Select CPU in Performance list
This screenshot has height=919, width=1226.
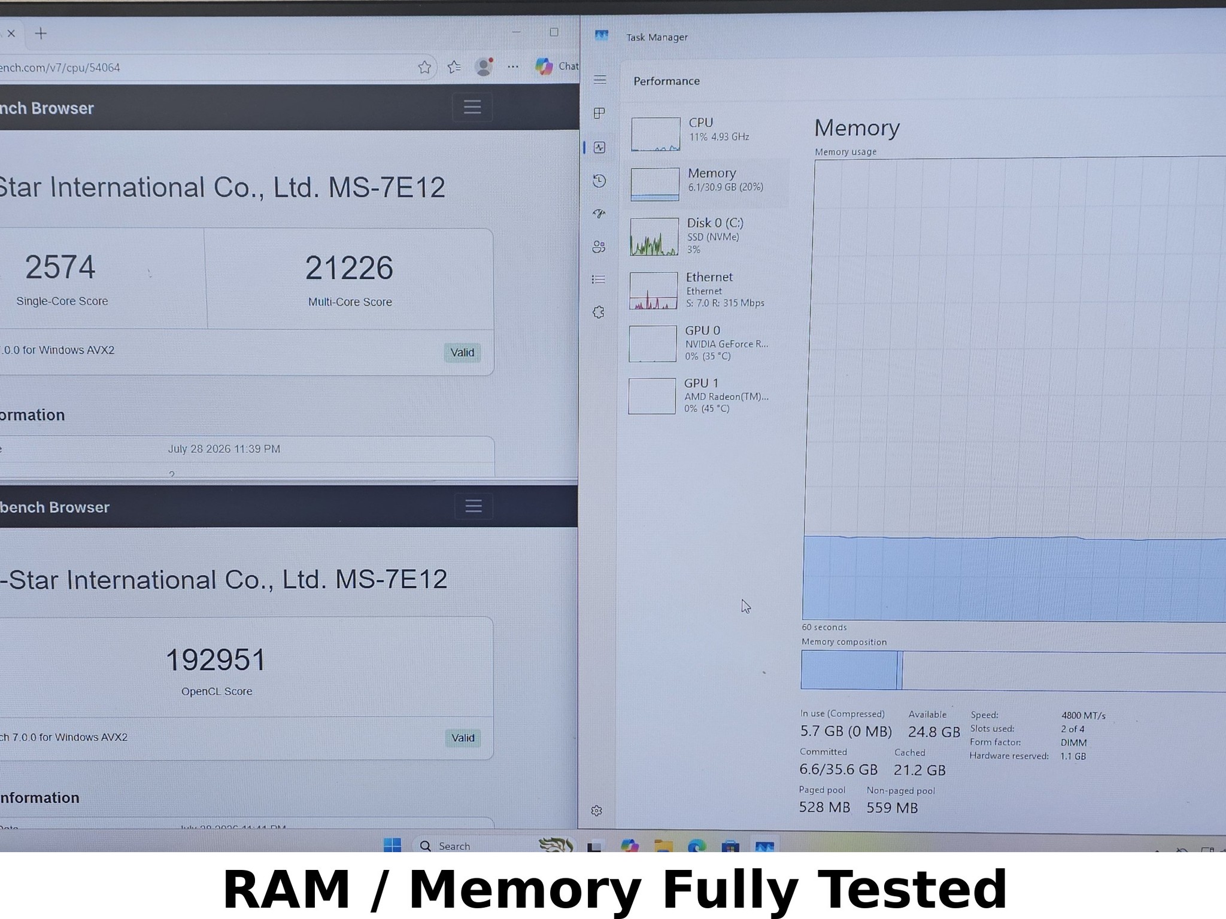pyautogui.click(x=708, y=133)
